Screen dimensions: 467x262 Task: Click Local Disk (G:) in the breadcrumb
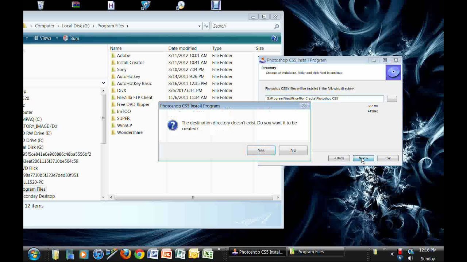click(x=76, y=26)
